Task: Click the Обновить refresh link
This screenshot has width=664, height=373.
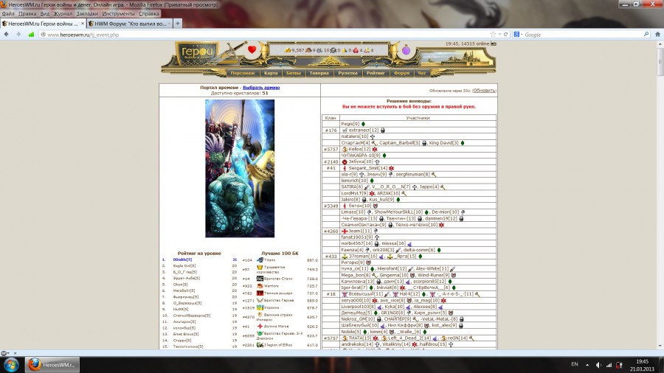Action: [484, 91]
